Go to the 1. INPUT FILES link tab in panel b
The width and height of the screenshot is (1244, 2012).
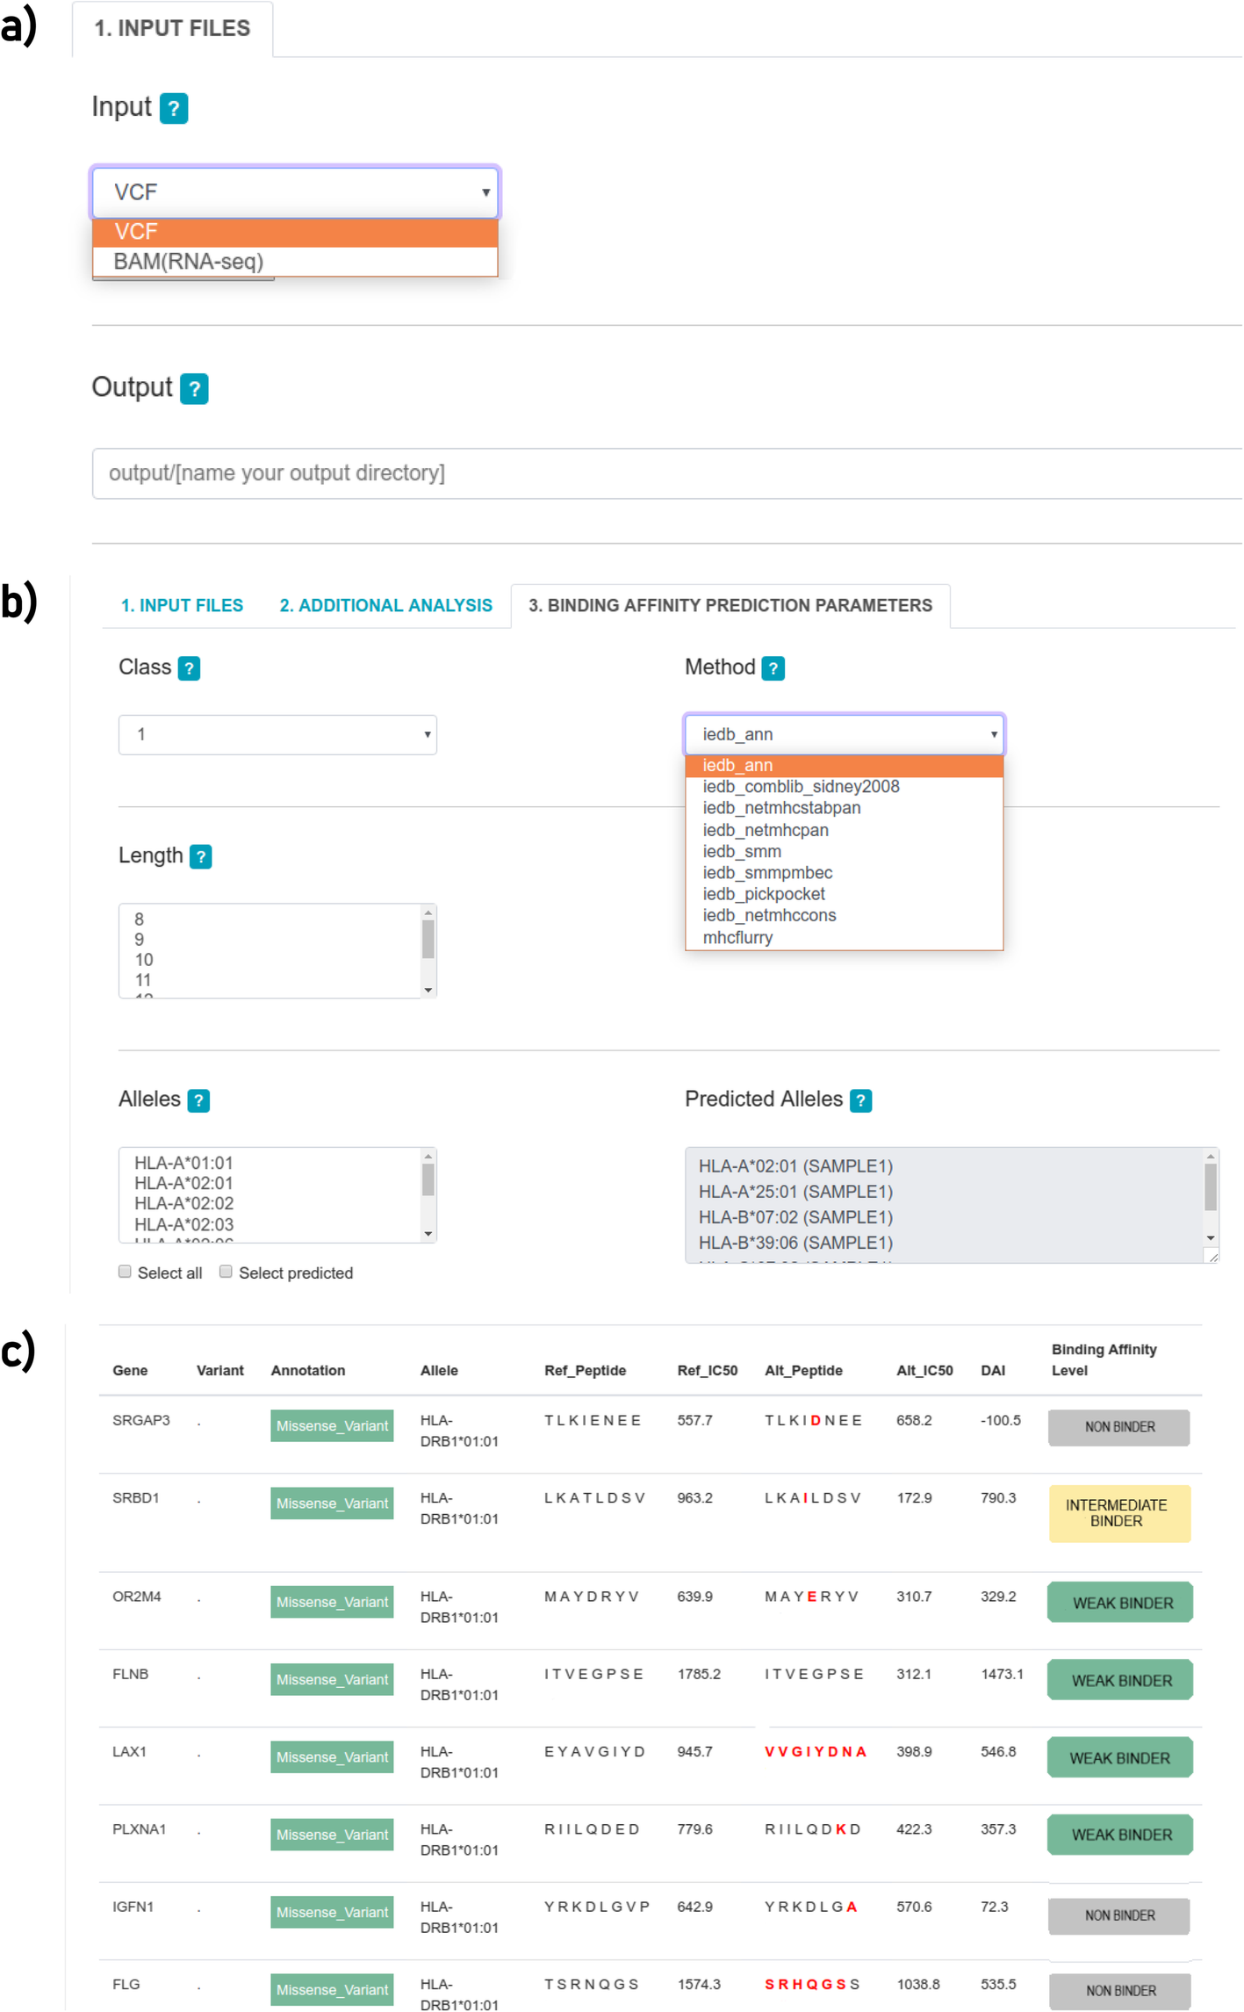pos(182,605)
